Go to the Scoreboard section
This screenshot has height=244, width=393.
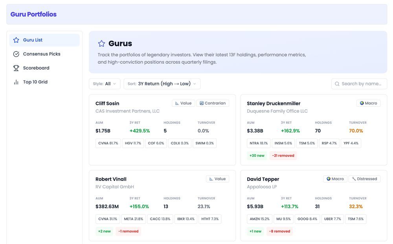click(x=44, y=68)
